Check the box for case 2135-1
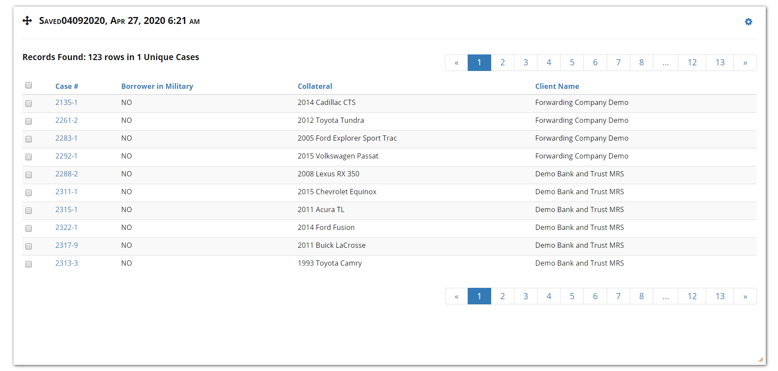Viewport: 778px width, 371px height. 29,103
